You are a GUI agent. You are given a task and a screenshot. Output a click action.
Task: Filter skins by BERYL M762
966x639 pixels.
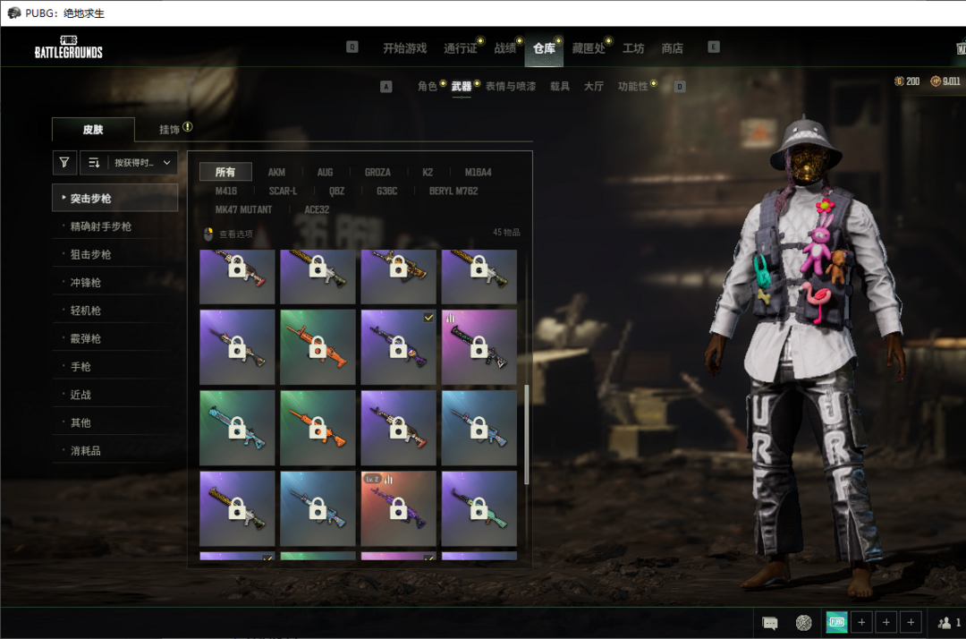point(453,191)
